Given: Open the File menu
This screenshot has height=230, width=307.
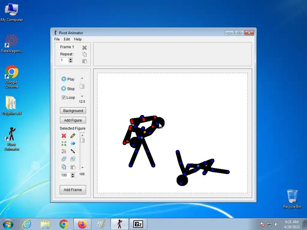Looking at the screenshot, I should [x=57, y=39].
